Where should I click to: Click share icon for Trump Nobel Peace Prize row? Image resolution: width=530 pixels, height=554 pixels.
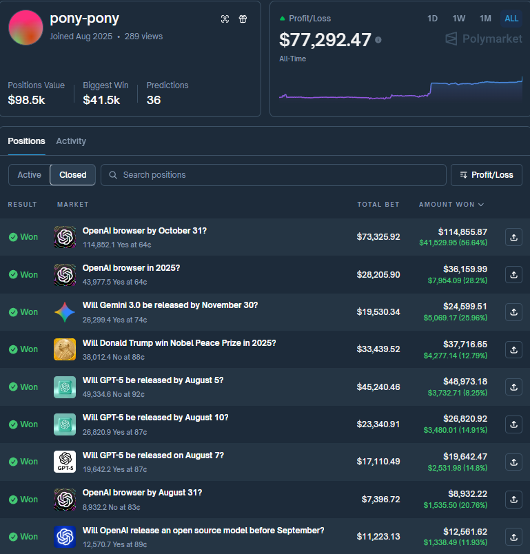[513, 349]
